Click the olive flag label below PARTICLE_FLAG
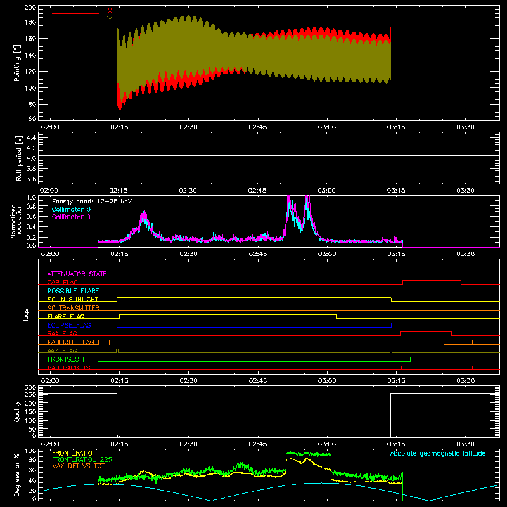507x507 pixels. click(62, 350)
